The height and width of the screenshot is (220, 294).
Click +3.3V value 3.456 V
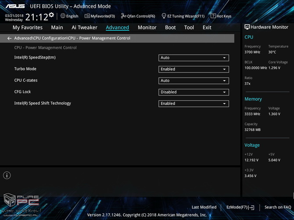click(x=251, y=176)
